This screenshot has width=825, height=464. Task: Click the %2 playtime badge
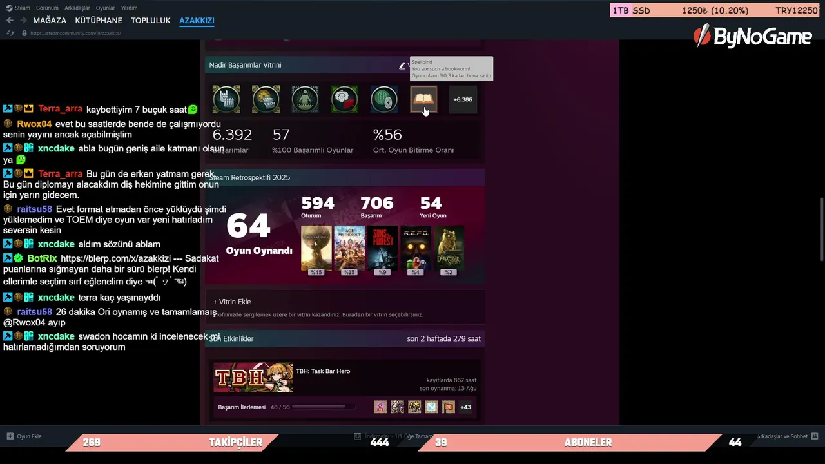449,272
